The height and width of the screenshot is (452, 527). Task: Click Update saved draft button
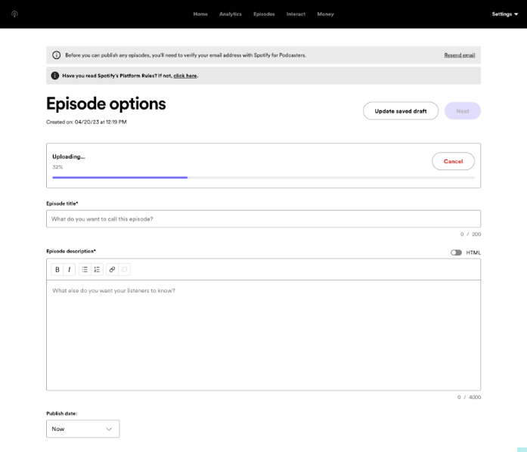pos(401,111)
